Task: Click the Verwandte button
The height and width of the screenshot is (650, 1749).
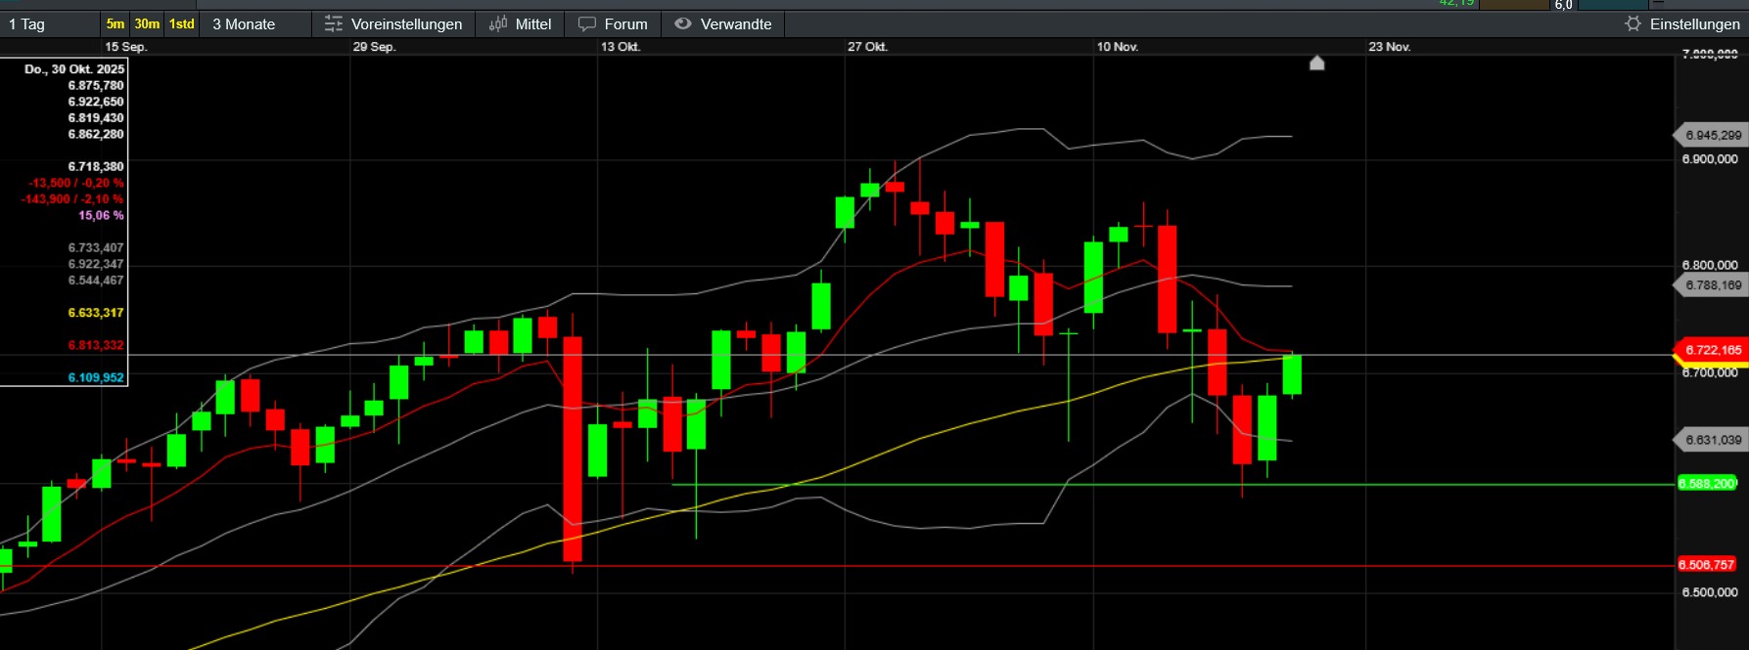Action: pos(736,23)
